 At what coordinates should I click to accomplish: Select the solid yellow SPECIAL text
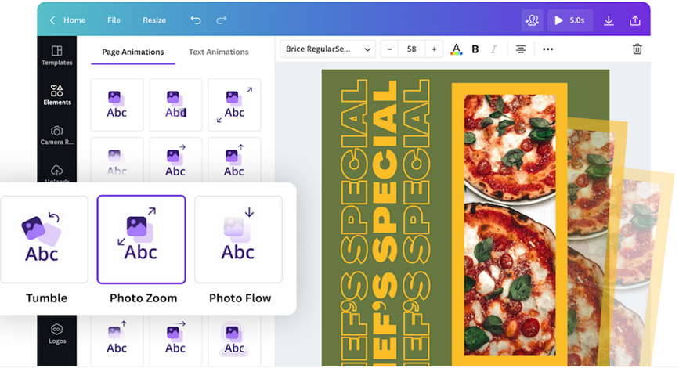pos(385,172)
